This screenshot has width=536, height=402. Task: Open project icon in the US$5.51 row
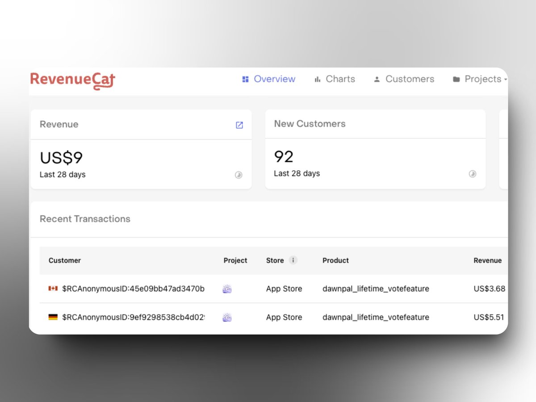coord(227,318)
